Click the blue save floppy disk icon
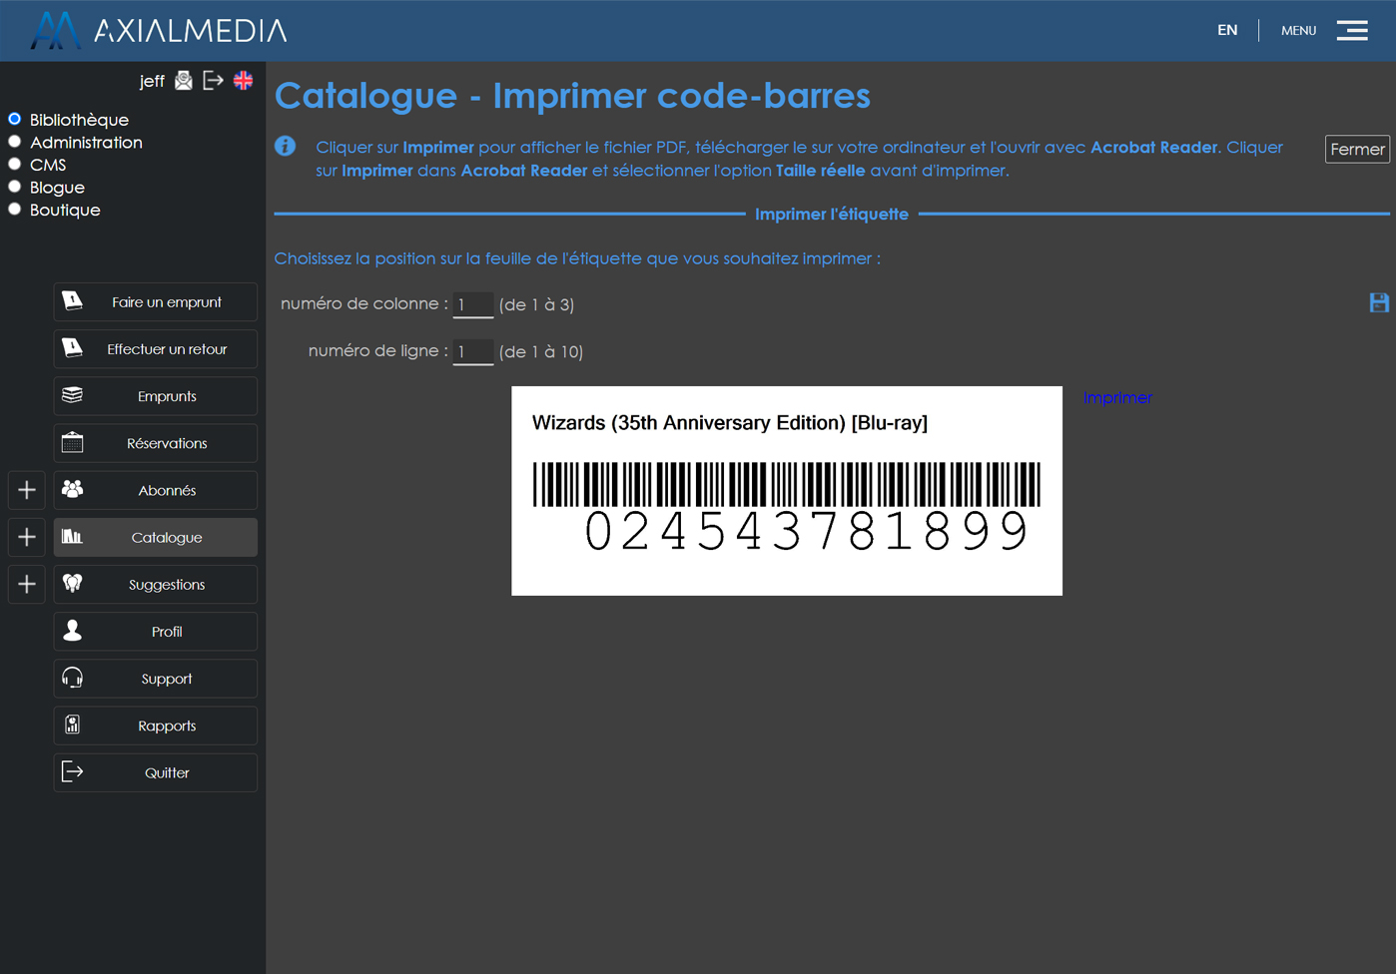The height and width of the screenshot is (974, 1396). (x=1379, y=303)
